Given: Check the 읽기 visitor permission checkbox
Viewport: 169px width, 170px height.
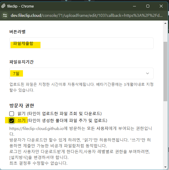Looking at the screenshot, I should tap(12, 114).
